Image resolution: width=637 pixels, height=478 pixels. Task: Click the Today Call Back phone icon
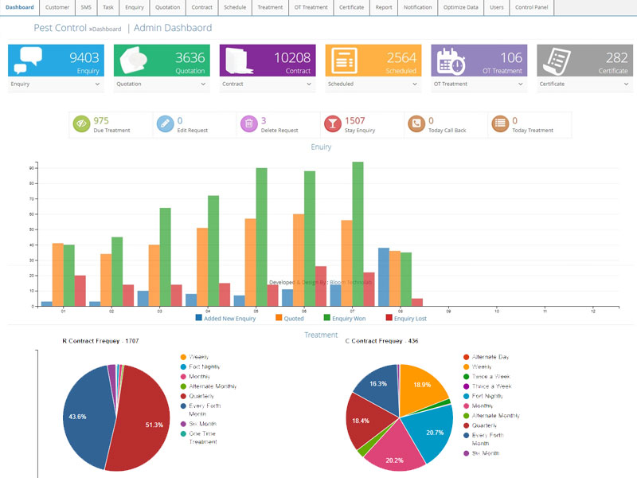pos(416,124)
